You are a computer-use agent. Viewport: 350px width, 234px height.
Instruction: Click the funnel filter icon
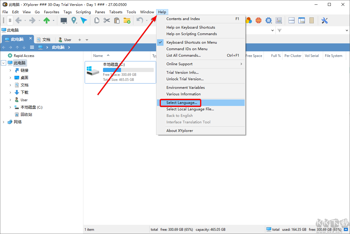279,30
